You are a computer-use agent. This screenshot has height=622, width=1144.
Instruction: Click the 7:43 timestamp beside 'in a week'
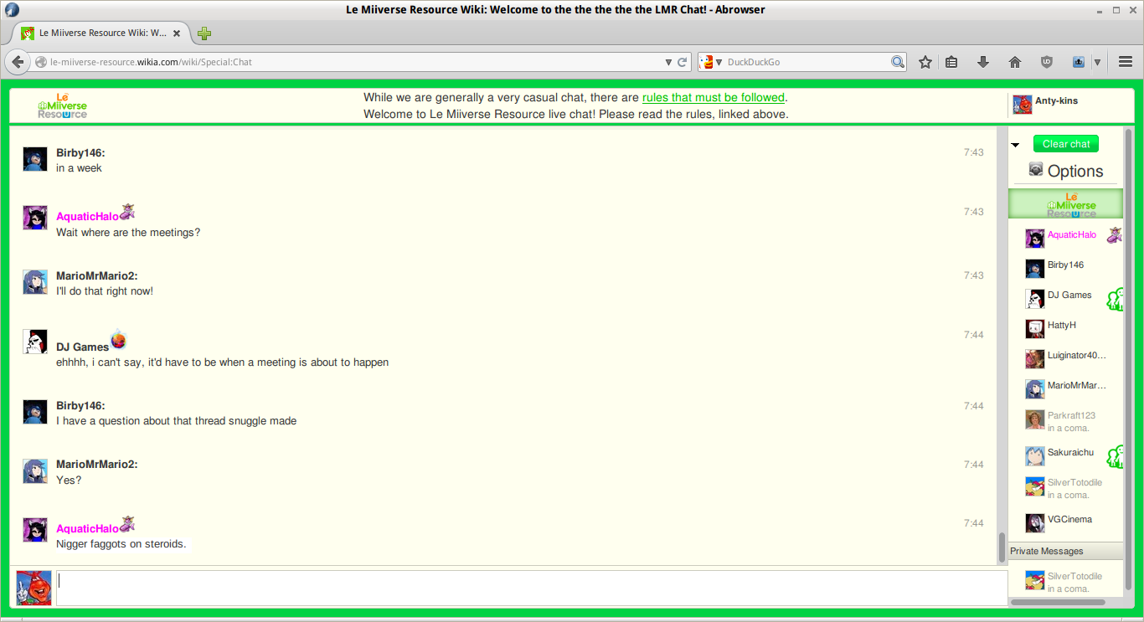(x=973, y=152)
